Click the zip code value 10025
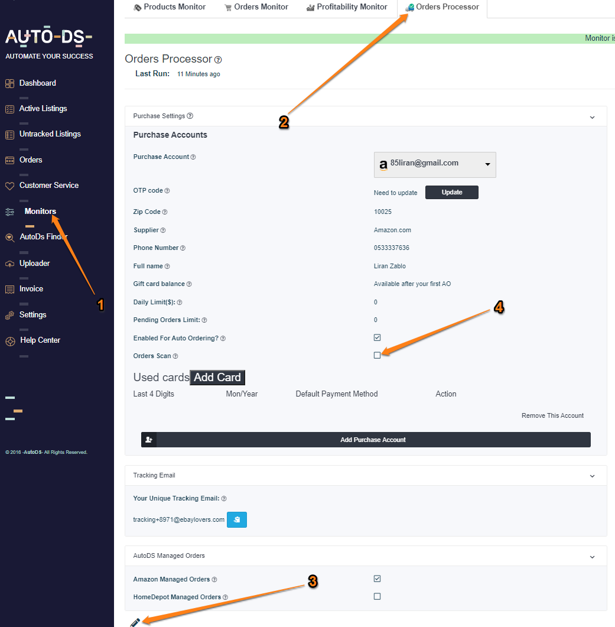 coord(383,212)
